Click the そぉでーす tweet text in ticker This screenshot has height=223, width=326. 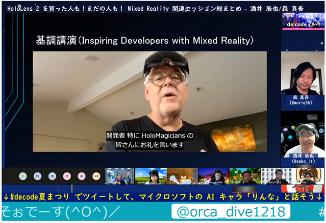(60, 212)
